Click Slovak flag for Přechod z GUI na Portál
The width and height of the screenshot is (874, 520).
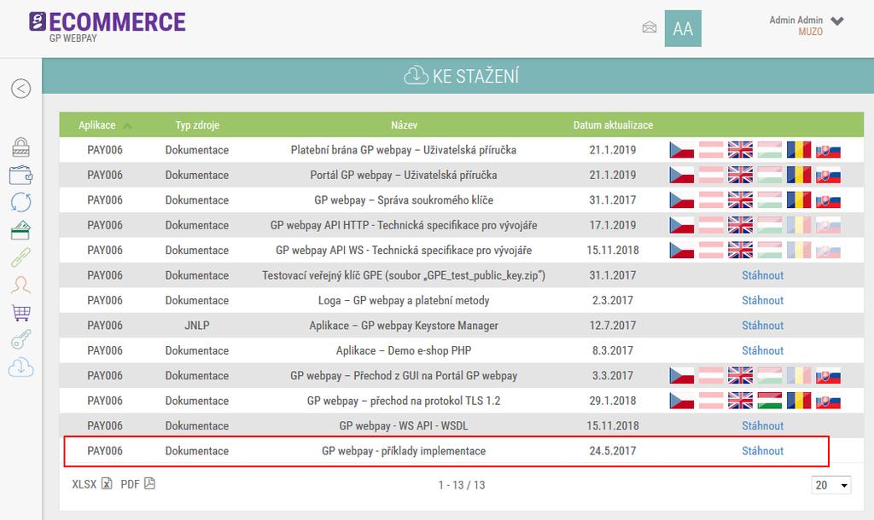click(x=828, y=375)
